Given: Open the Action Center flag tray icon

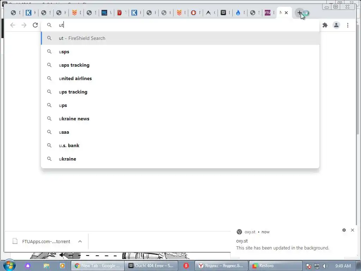Looking at the screenshot, I should click(308, 266).
